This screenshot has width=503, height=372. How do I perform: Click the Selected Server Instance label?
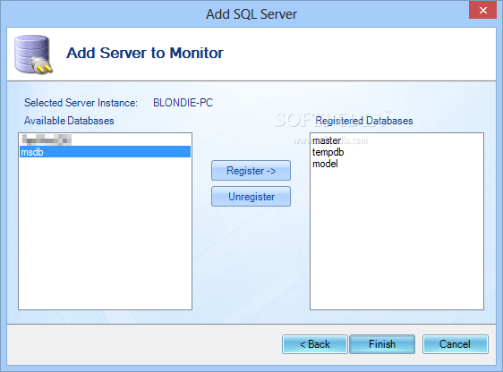click(x=81, y=103)
